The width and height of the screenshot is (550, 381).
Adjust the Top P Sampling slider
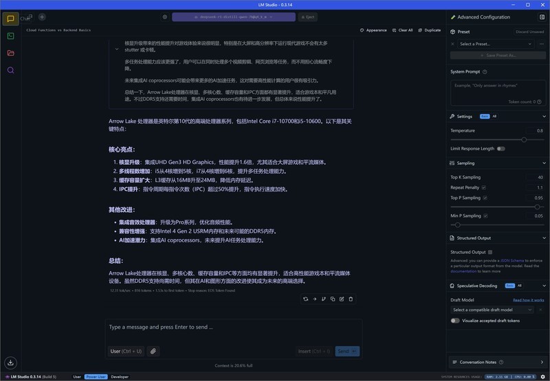click(537, 207)
